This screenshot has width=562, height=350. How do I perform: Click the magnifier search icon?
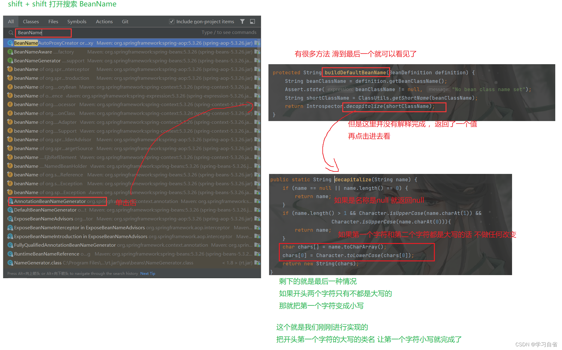tap(11, 33)
